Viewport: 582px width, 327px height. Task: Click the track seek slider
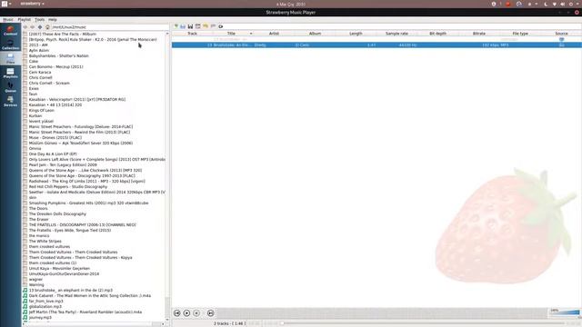click(421, 323)
